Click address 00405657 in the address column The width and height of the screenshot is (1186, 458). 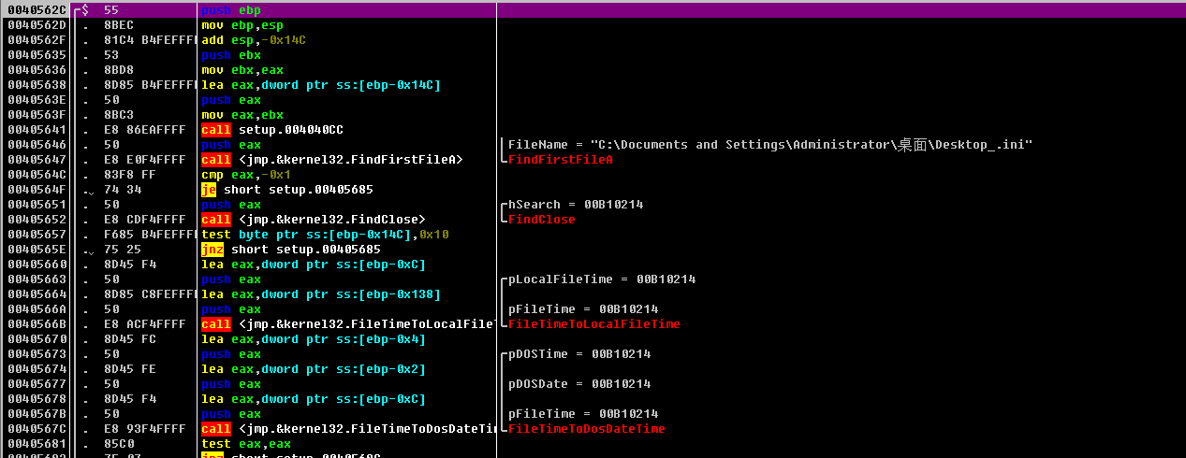37,235
